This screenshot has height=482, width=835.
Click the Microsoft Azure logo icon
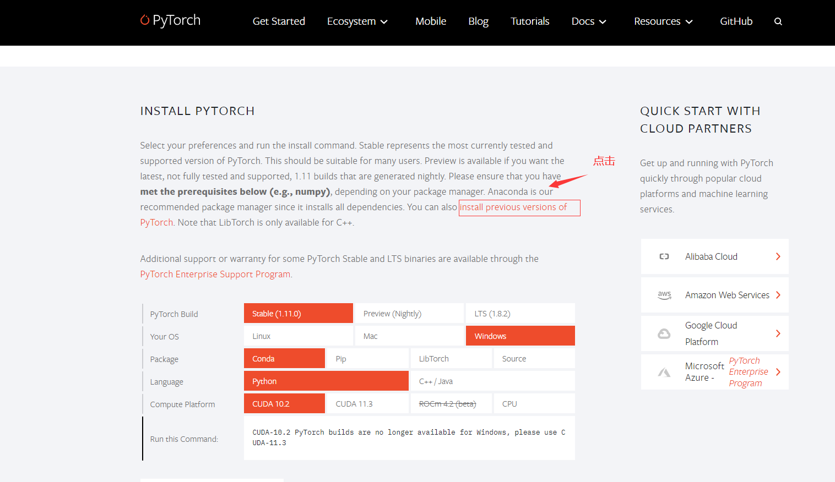click(x=664, y=373)
